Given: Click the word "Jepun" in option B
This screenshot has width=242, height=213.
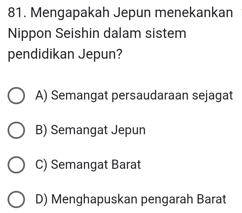Looking at the screenshot, I should (x=129, y=130).
